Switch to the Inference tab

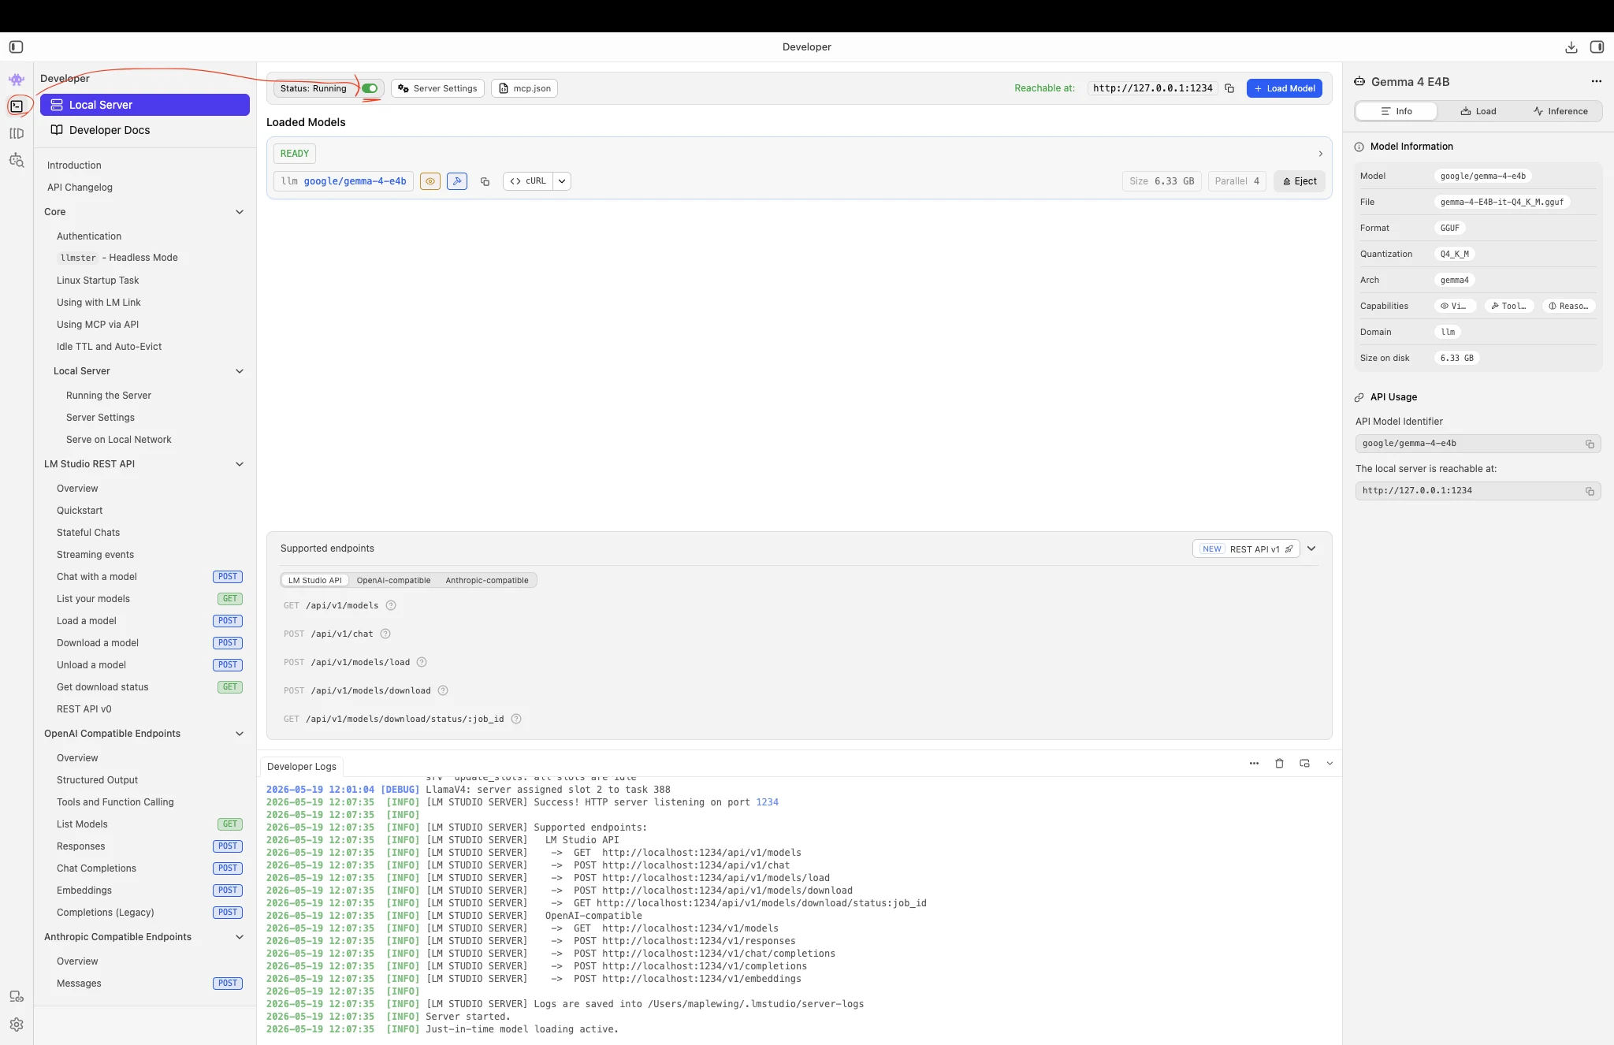pyautogui.click(x=1560, y=111)
